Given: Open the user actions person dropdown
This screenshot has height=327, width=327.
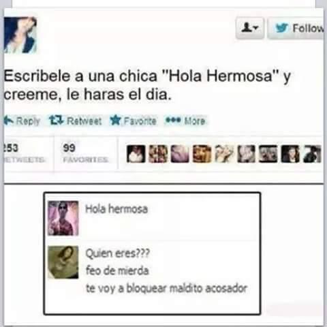Looking at the screenshot, I should (250, 28).
